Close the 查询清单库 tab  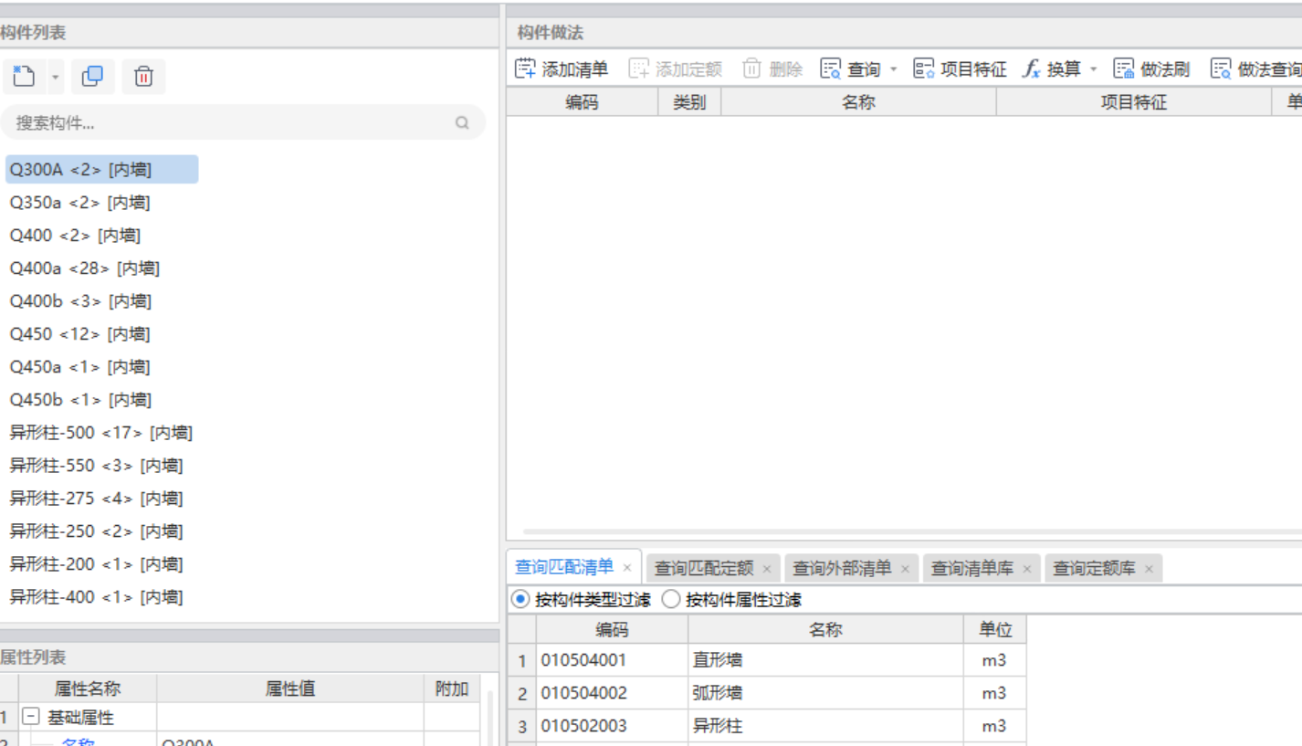pyautogui.click(x=1027, y=569)
